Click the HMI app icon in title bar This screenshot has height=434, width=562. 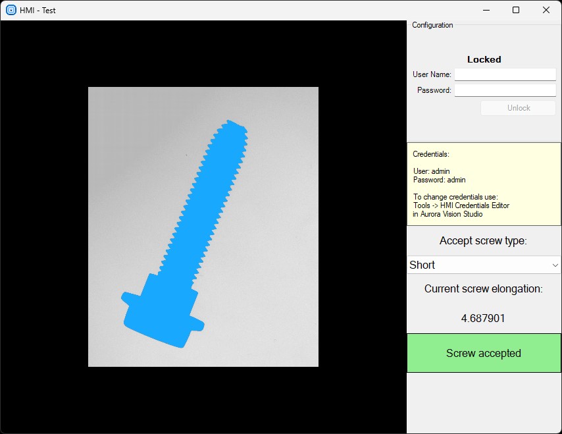(11, 10)
